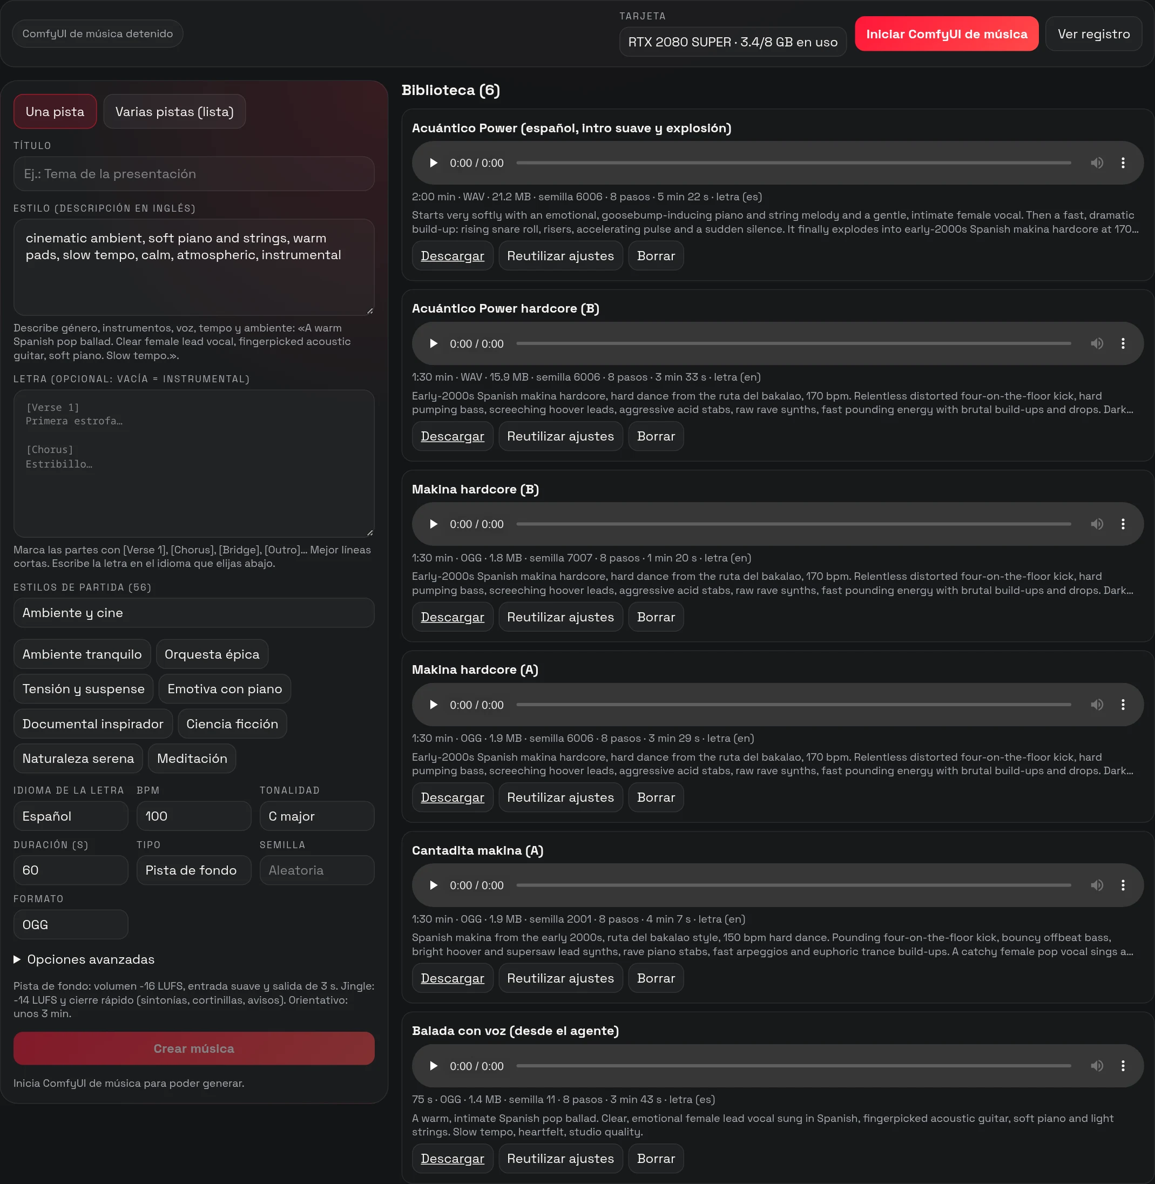The image size is (1155, 1184).
Task: Play the Balada con voz track
Action: (433, 1065)
